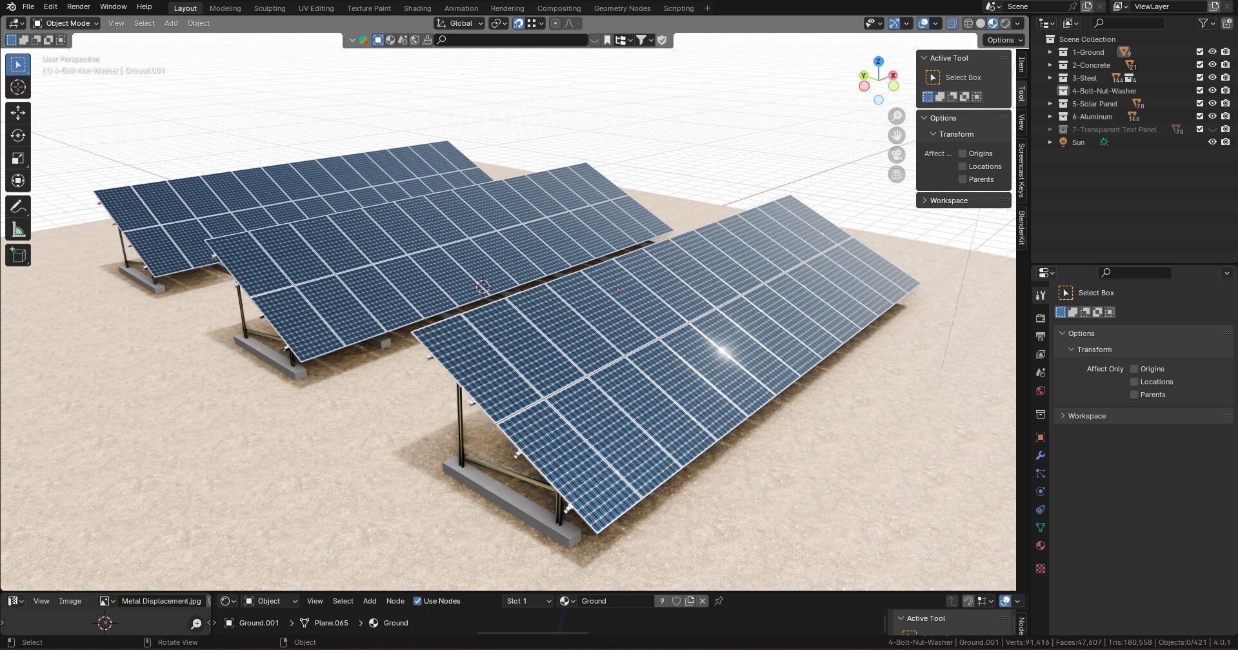Click the properties editor search field
Screen dimensions: 1238x650
1135,273
